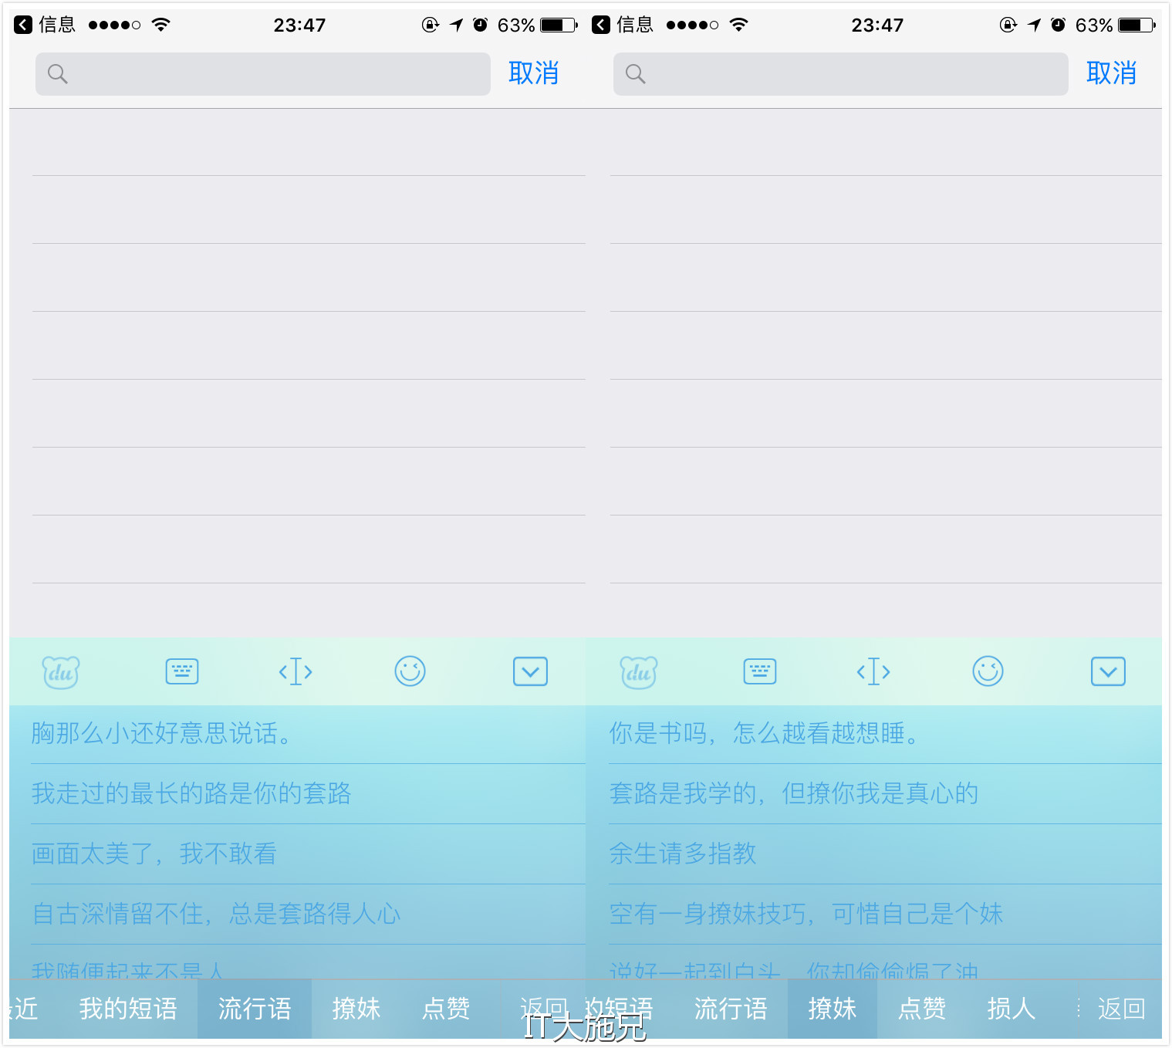Viewport: 1172px width, 1048px height.
Task: Open the du bear logo on the right panel
Action: click(638, 671)
